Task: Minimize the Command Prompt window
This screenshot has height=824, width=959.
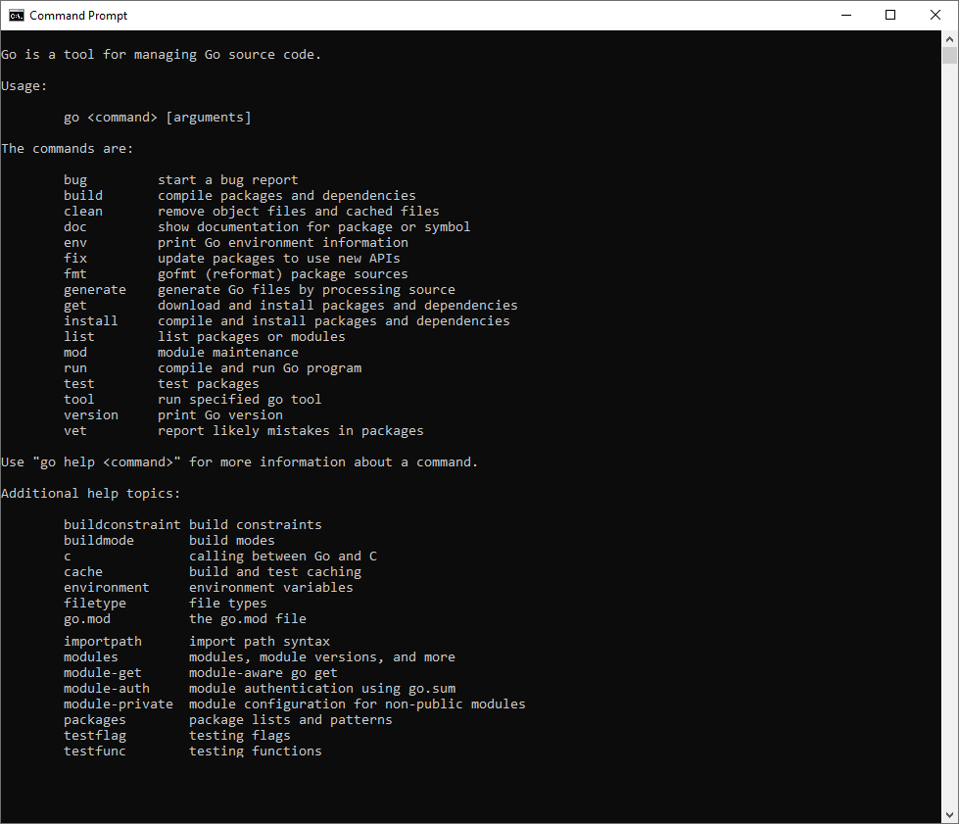Action: (845, 15)
